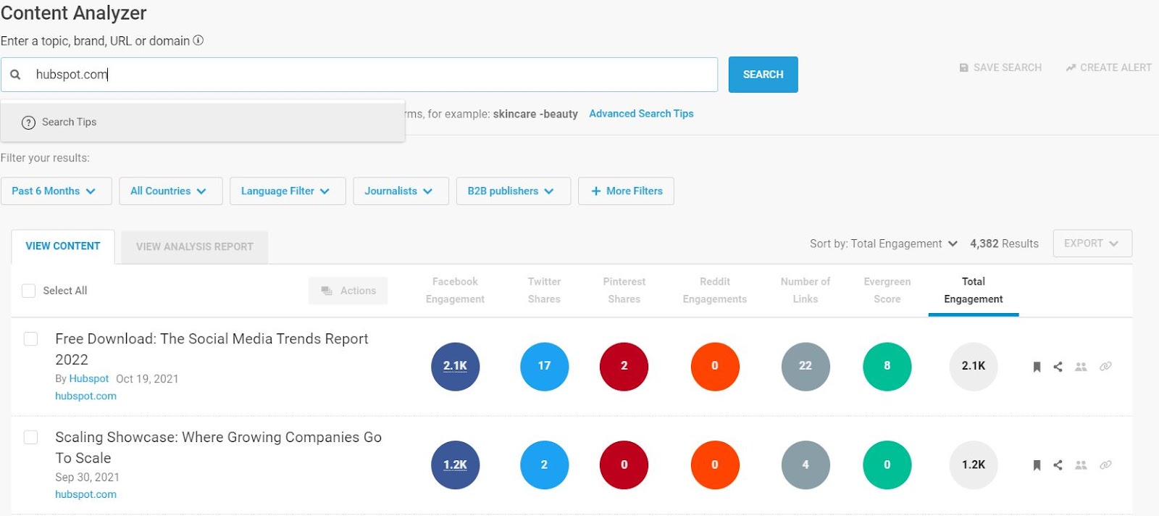This screenshot has width=1159, height=516.
Task: Click hubspot.com link under Trends Report
Action: click(x=85, y=396)
